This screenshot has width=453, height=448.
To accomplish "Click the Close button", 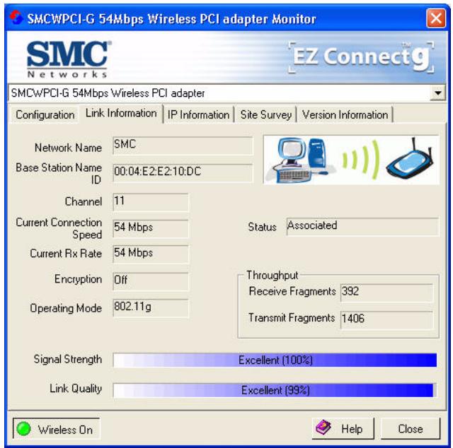I will point(411,429).
